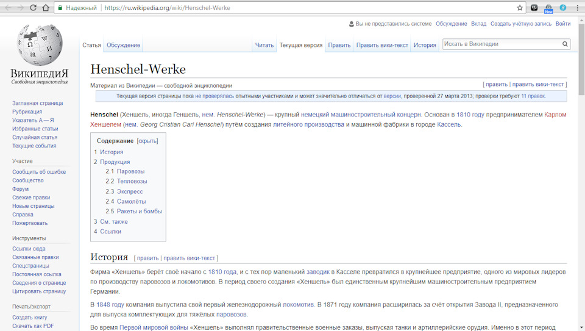Jump to 2.5 Ракеты и бомбы section
Image resolution: width=585 pixels, height=331 pixels.
tap(139, 211)
